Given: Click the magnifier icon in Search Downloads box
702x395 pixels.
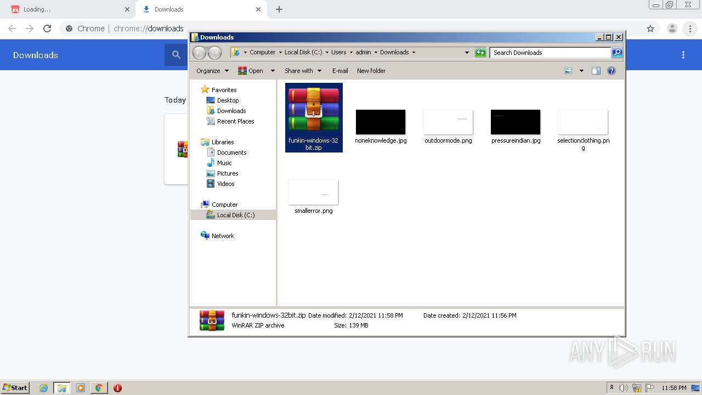Looking at the screenshot, I should 617,53.
